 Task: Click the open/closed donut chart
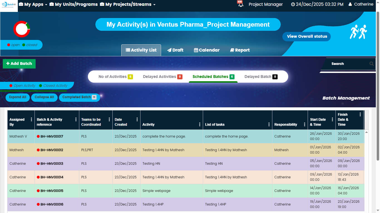coord(22,29)
